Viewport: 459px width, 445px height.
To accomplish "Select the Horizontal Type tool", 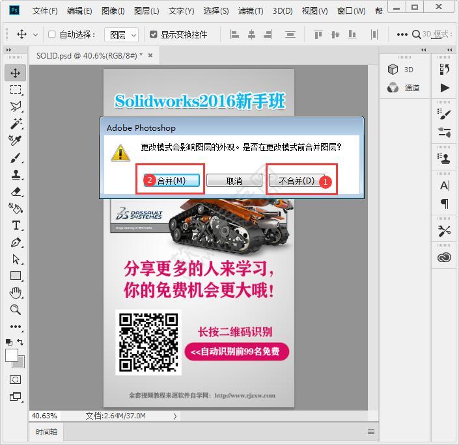I will pyautogui.click(x=16, y=226).
